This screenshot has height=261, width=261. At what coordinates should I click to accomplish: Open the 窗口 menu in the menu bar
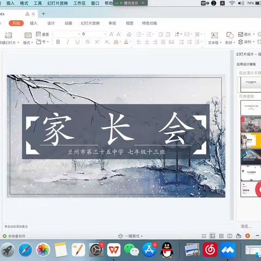point(95,3)
